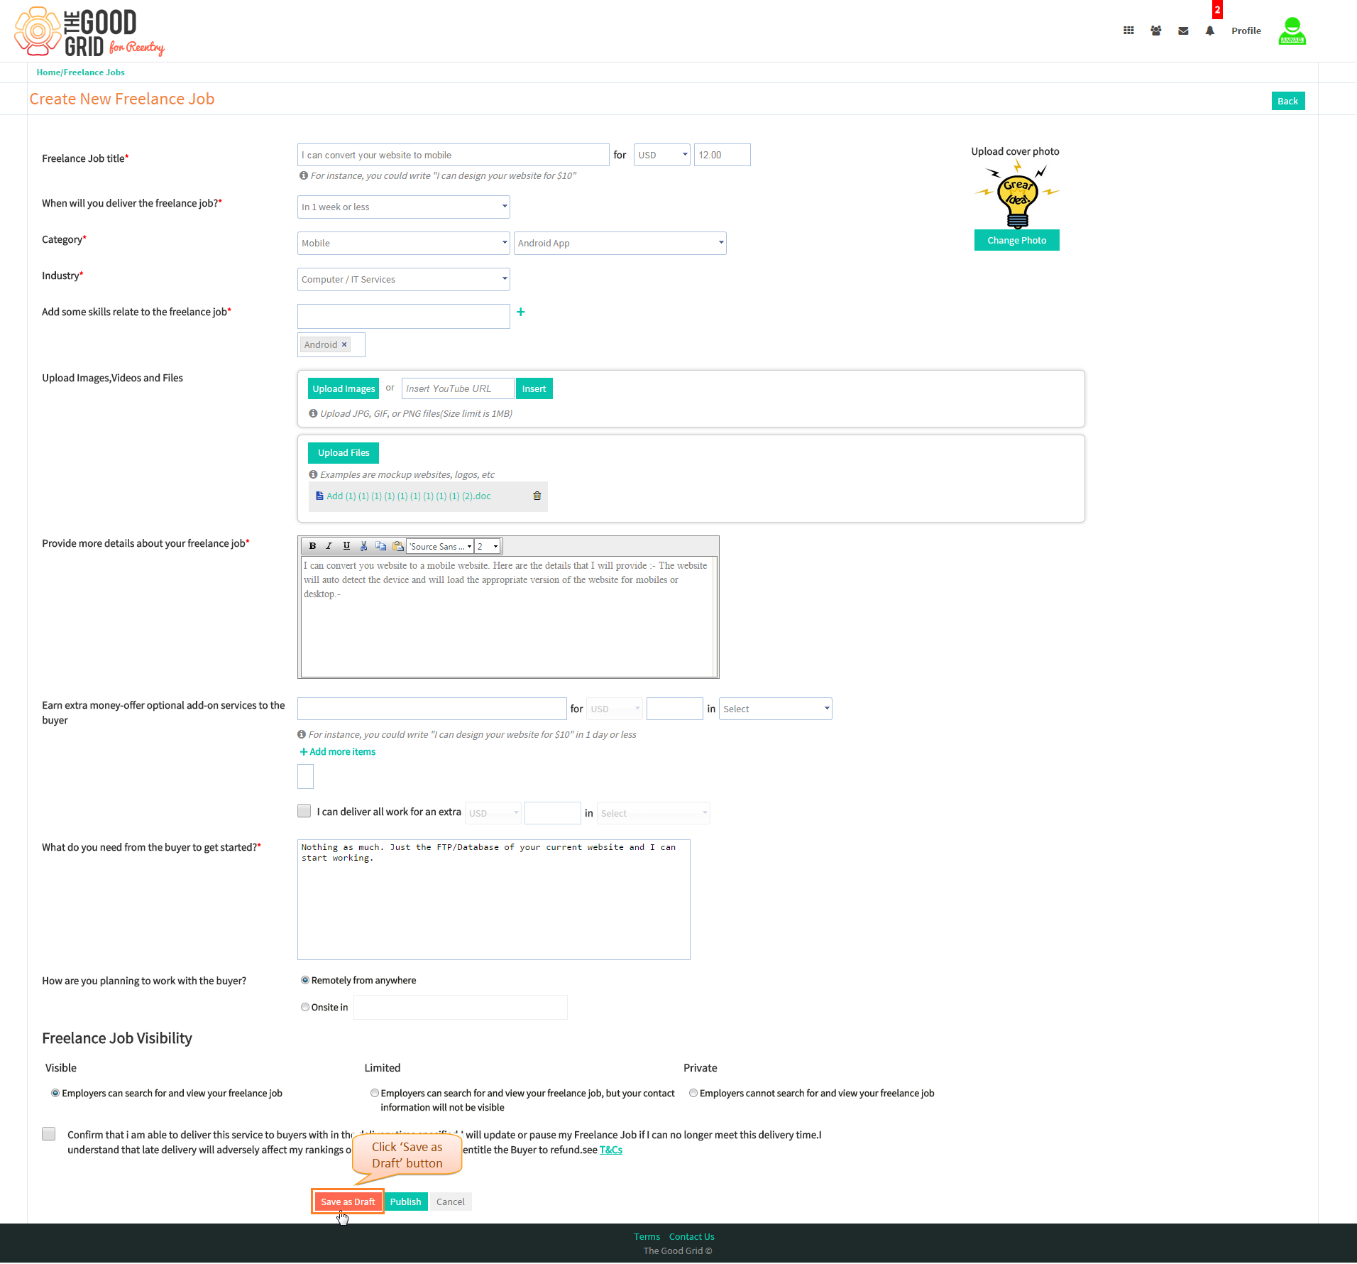
Task: Click the Great Idea cover photo thumbnail
Action: point(1017,194)
